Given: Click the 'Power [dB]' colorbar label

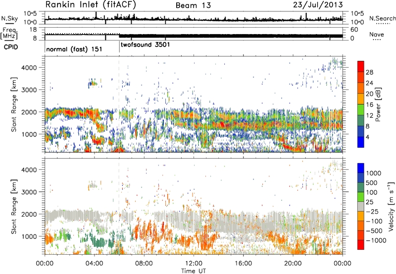Looking at the screenshot, I should point(378,104).
